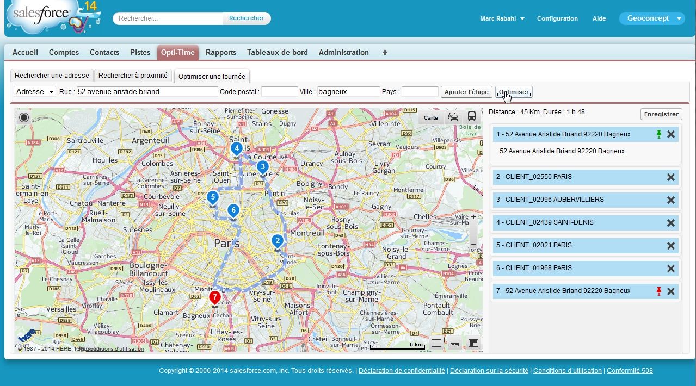
Task: Open the Aide help link
Action: click(599, 18)
